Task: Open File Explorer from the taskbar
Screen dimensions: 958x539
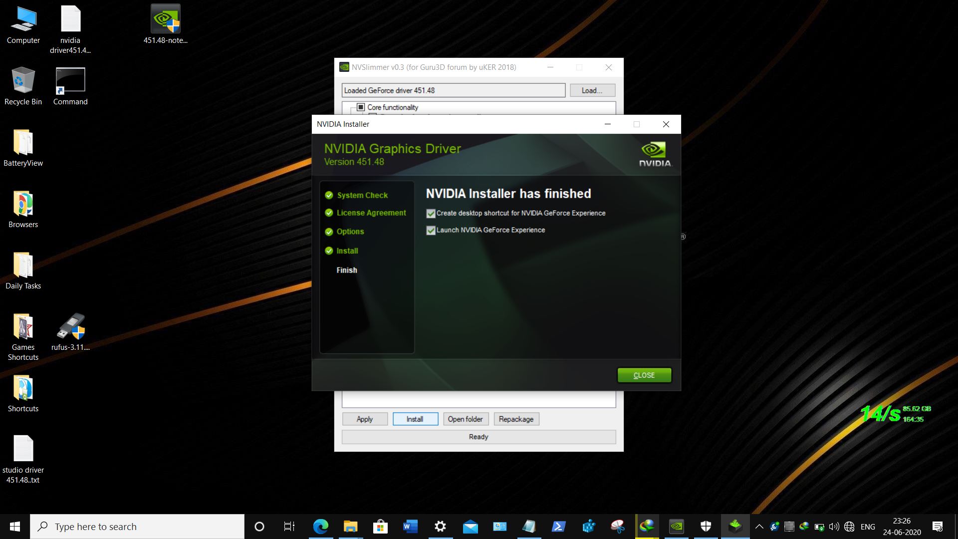Action: pos(350,527)
